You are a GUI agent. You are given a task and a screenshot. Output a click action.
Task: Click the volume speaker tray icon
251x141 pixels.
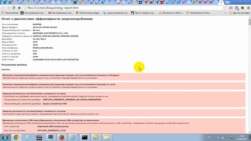click(x=218, y=137)
